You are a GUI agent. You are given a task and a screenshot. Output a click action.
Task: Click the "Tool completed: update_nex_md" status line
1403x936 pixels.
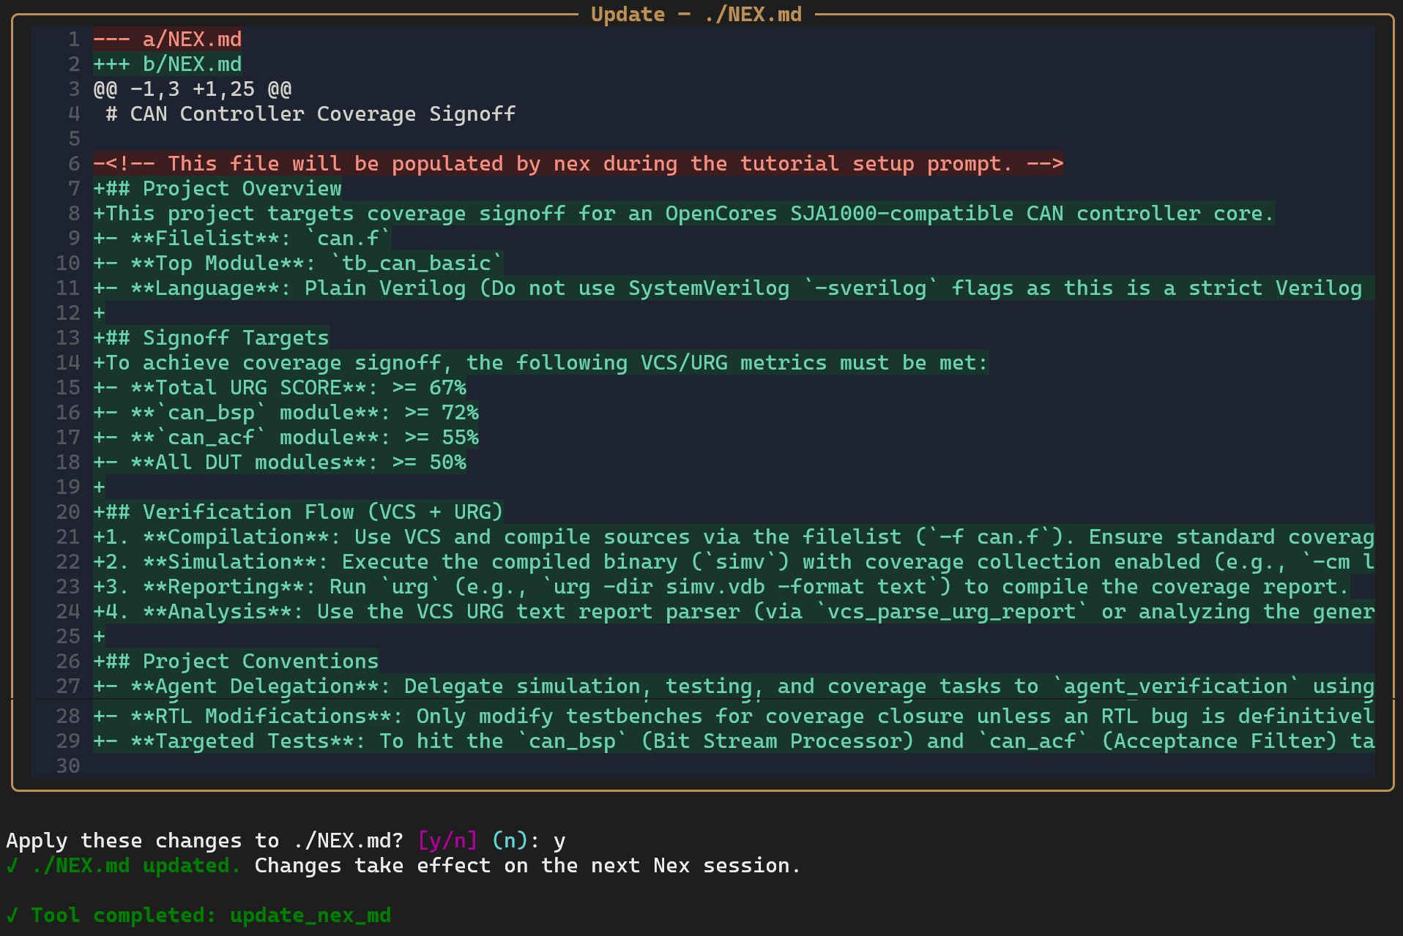pos(198,916)
